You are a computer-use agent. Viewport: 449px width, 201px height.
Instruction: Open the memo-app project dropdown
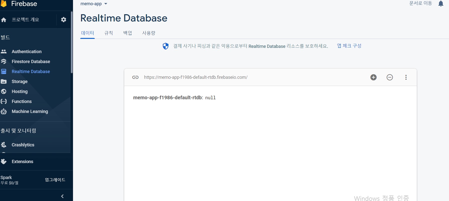pyautogui.click(x=94, y=4)
